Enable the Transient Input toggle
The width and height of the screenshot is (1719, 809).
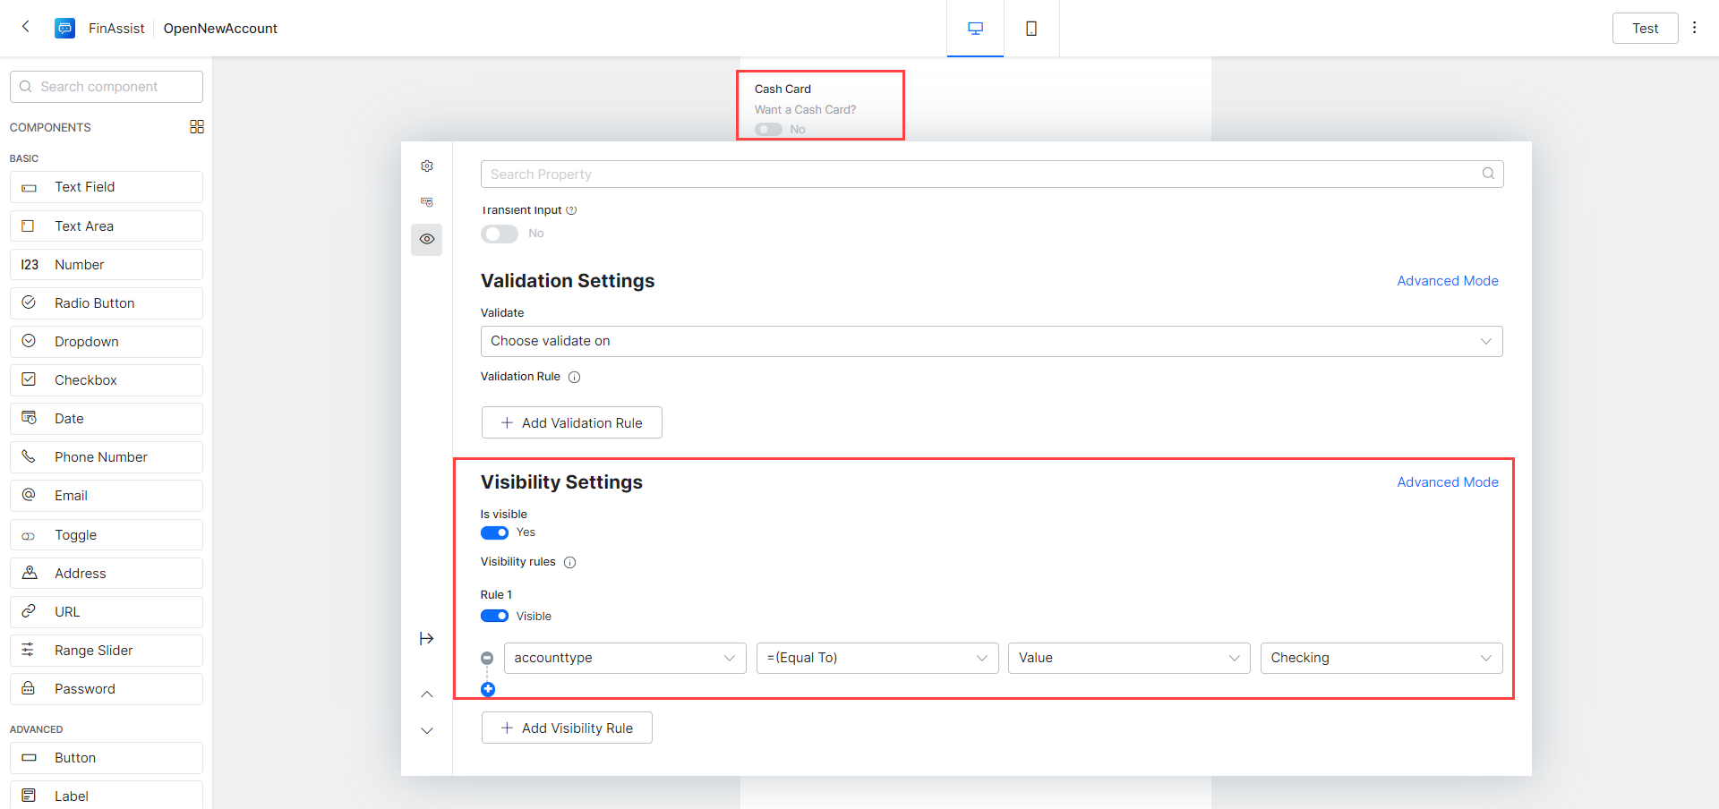tap(500, 234)
